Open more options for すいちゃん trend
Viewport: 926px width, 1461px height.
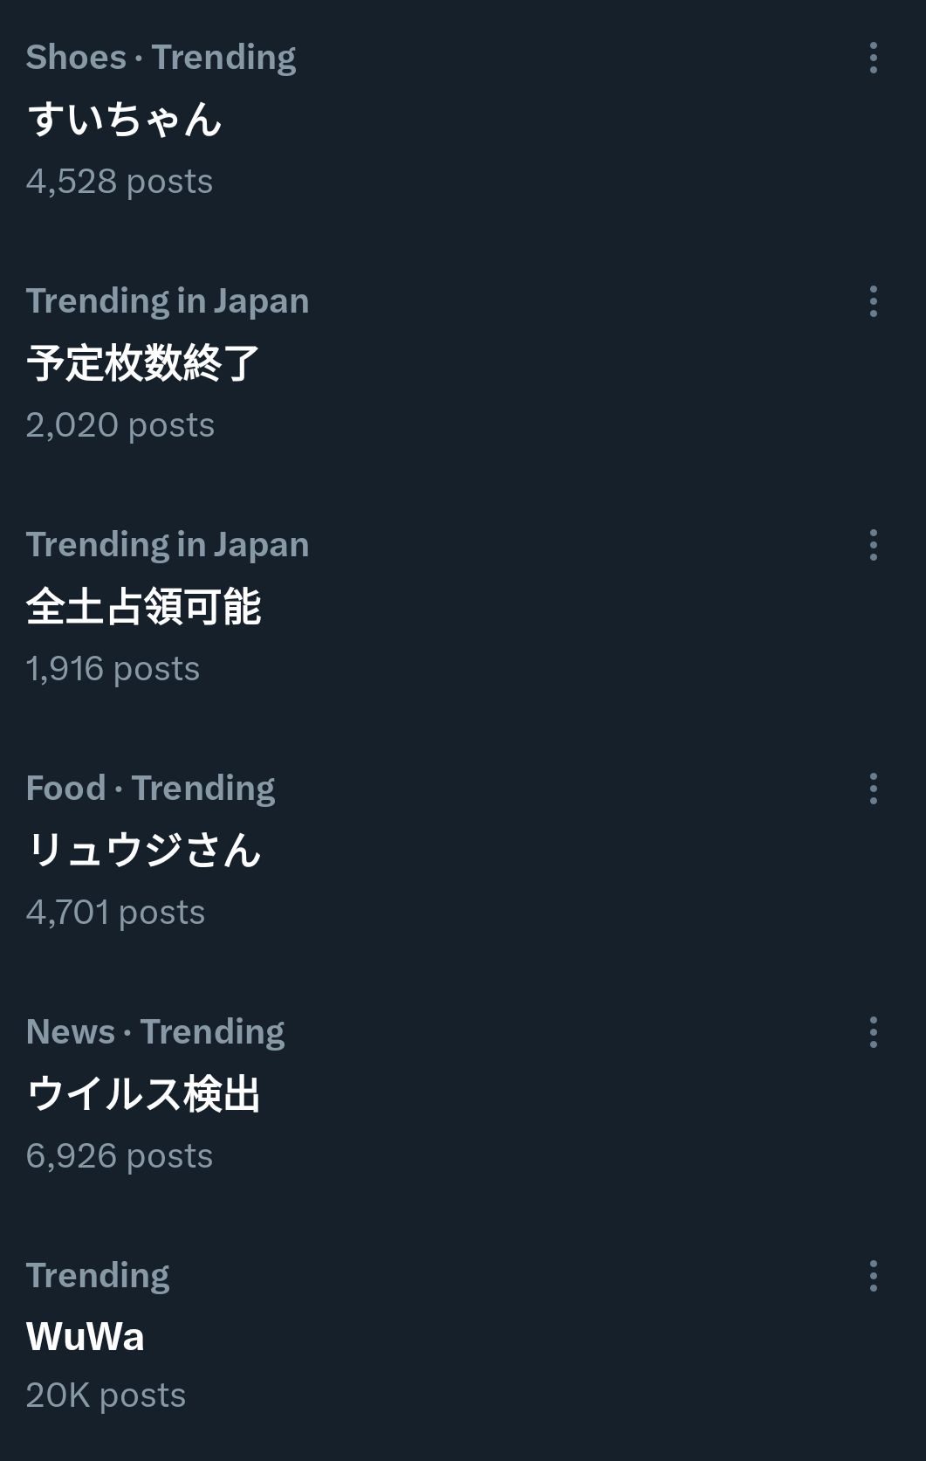(873, 58)
